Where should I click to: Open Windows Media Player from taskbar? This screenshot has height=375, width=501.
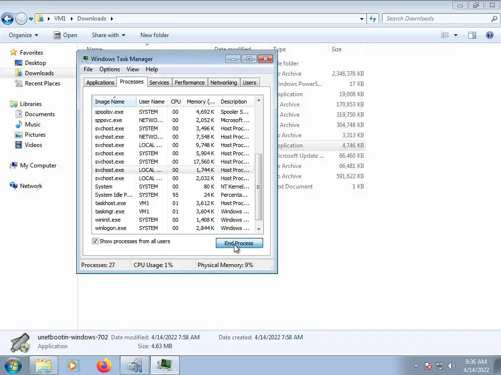(73, 365)
